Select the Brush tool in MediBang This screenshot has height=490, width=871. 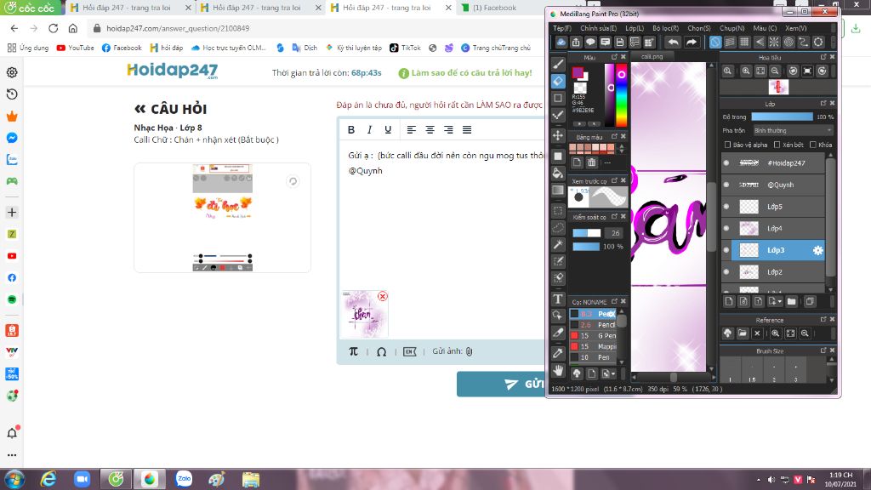(558, 64)
